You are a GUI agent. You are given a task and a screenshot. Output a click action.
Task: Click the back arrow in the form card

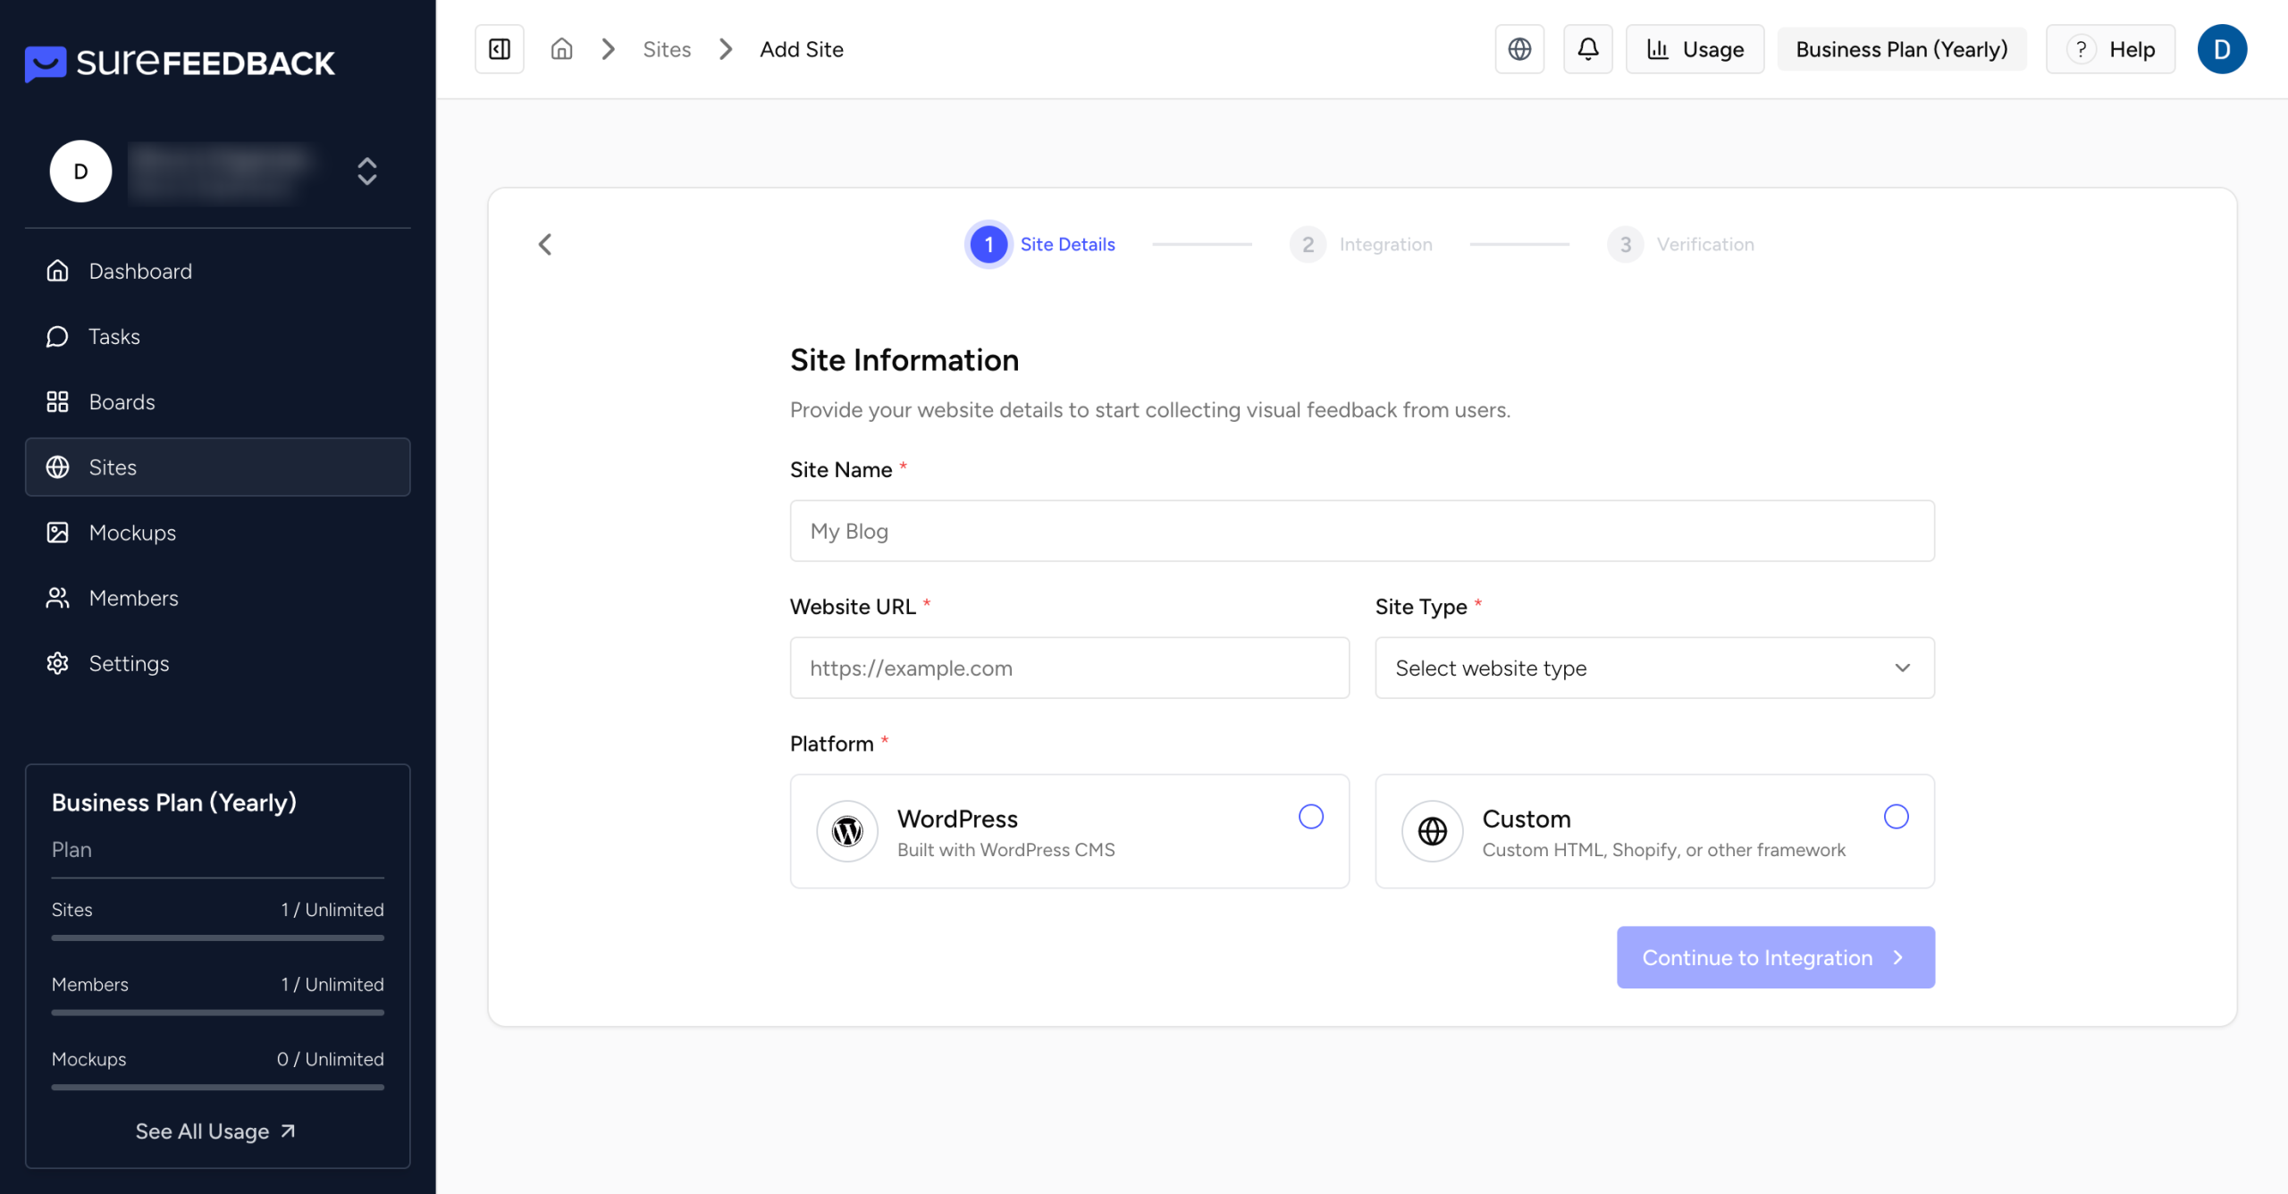click(545, 244)
